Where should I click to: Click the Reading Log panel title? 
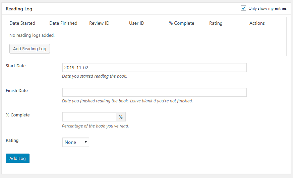coord(19,9)
